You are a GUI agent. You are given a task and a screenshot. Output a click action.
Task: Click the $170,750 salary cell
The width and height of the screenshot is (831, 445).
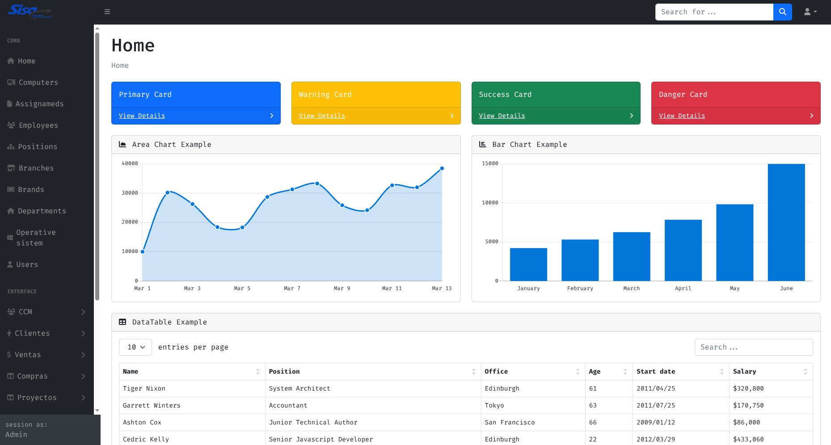[771, 405]
